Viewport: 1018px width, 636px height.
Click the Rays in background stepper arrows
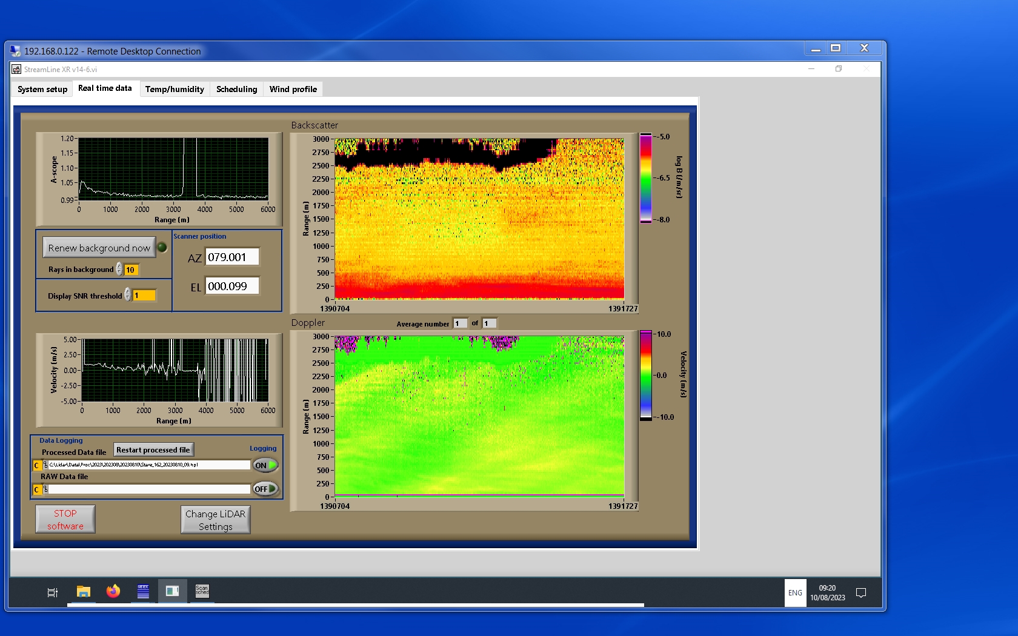tap(119, 270)
